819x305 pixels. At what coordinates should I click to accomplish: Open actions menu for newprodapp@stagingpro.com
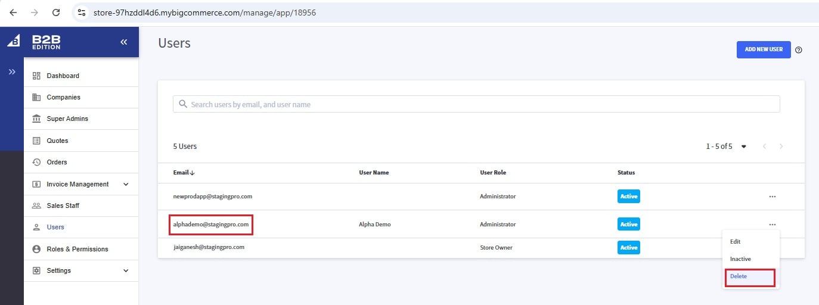coord(772,196)
